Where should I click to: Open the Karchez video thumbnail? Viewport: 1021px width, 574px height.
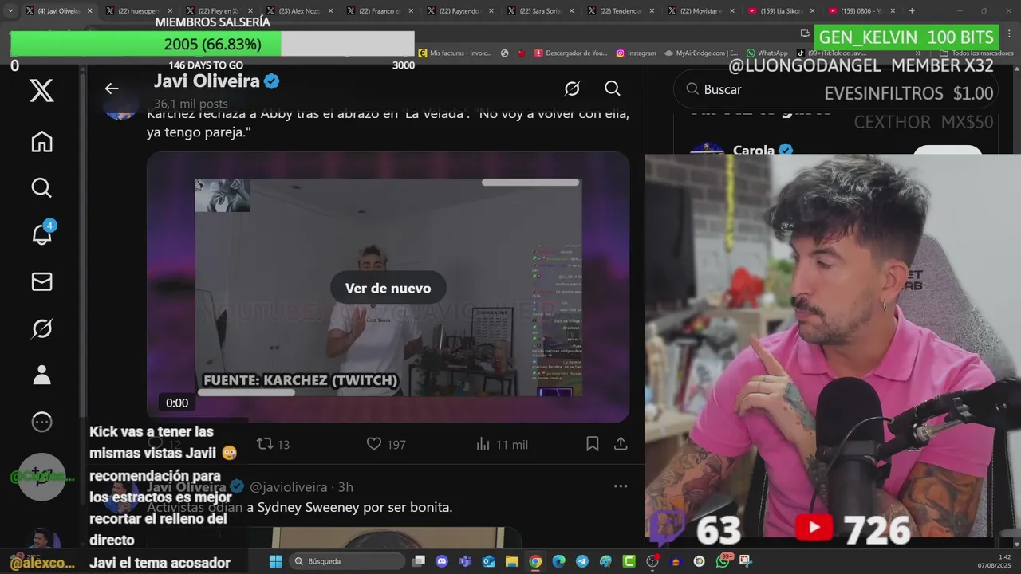[x=388, y=287]
